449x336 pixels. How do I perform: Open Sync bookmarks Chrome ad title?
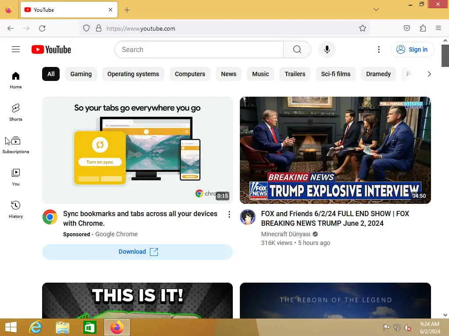(140, 218)
